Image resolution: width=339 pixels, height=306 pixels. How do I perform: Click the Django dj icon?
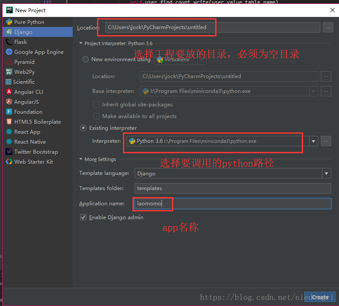tap(9, 32)
